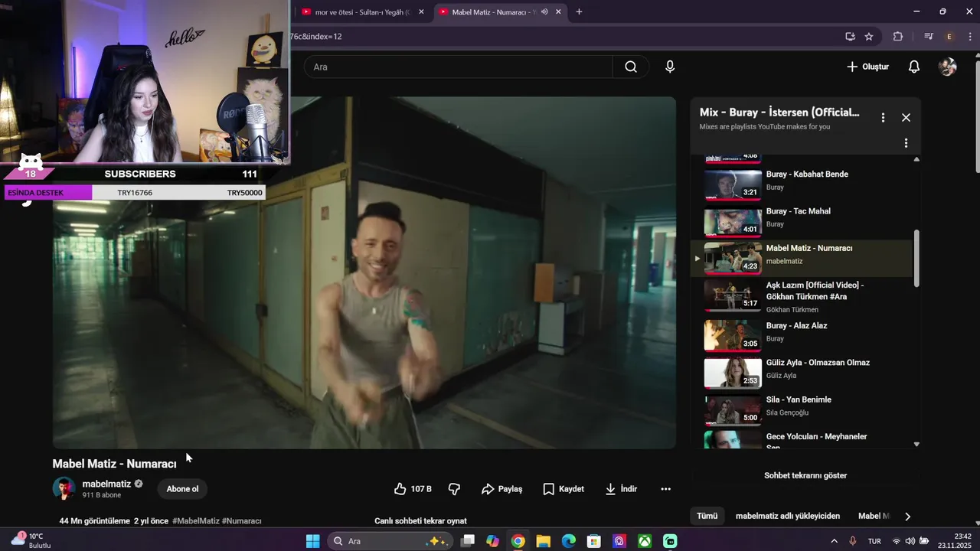The width and height of the screenshot is (980, 551).
Task: Click the Oluştur create button
Action: [x=867, y=67]
